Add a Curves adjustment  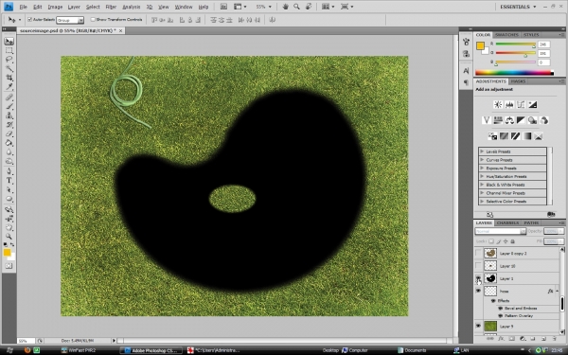point(521,105)
